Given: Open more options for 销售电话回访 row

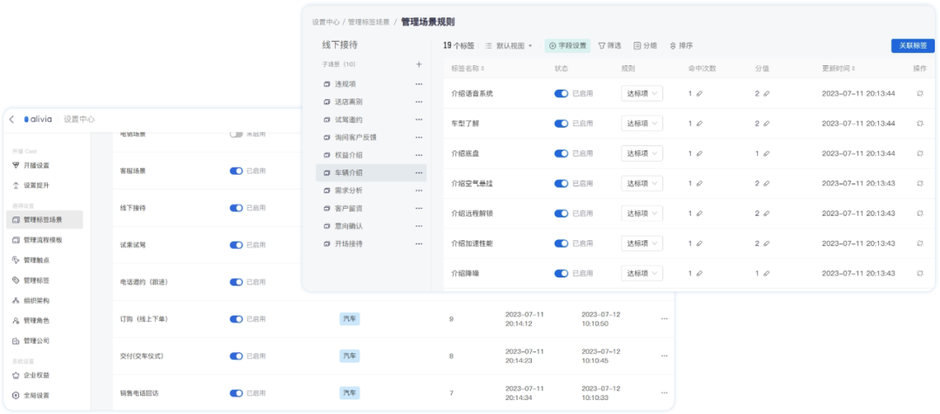Looking at the screenshot, I should coord(664,393).
